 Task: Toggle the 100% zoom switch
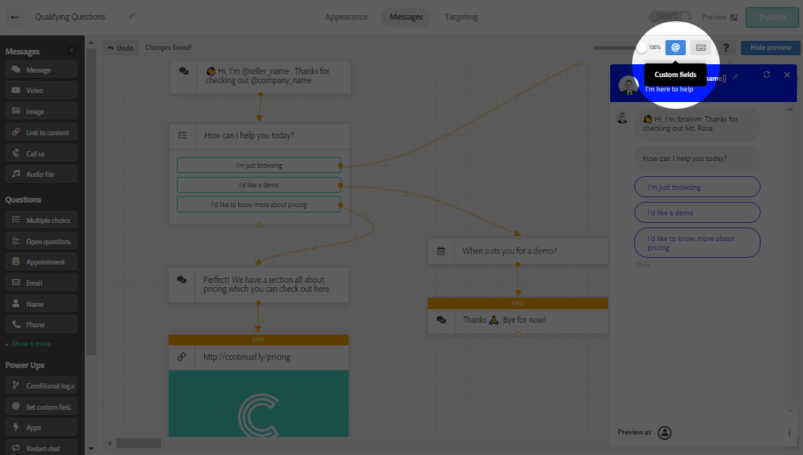click(643, 47)
